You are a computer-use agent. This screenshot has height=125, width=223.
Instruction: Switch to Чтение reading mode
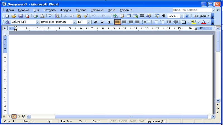click(202, 16)
